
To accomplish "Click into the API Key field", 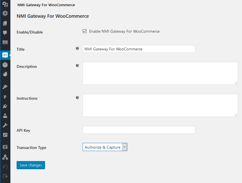I will pos(139,130).
